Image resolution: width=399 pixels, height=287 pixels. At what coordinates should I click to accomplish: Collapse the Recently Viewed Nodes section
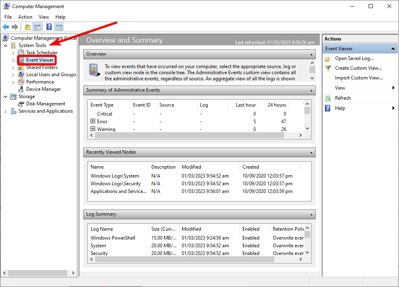(311, 153)
